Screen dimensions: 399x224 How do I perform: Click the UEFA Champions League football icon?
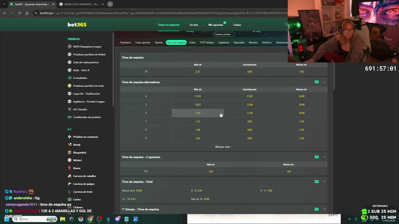pyautogui.click(x=70, y=47)
